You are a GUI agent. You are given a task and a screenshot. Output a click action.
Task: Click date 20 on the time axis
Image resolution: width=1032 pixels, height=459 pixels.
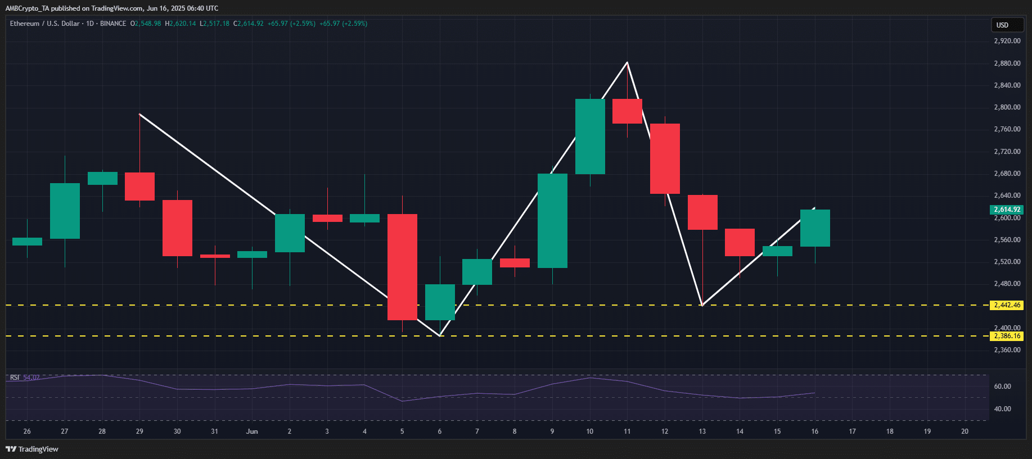pos(965,431)
